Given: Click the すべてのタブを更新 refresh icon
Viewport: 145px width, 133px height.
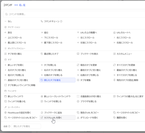Looking at the screenshot, I should point(114,65).
